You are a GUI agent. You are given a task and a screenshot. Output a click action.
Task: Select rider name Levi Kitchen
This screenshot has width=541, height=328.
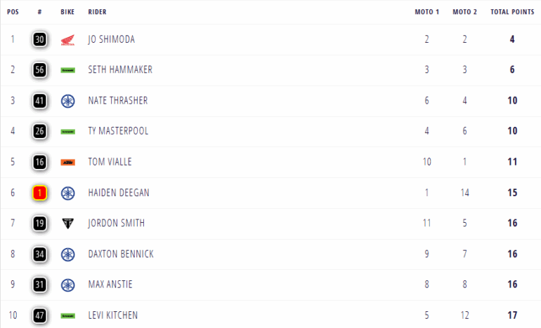pyautogui.click(x=113, y=315)
